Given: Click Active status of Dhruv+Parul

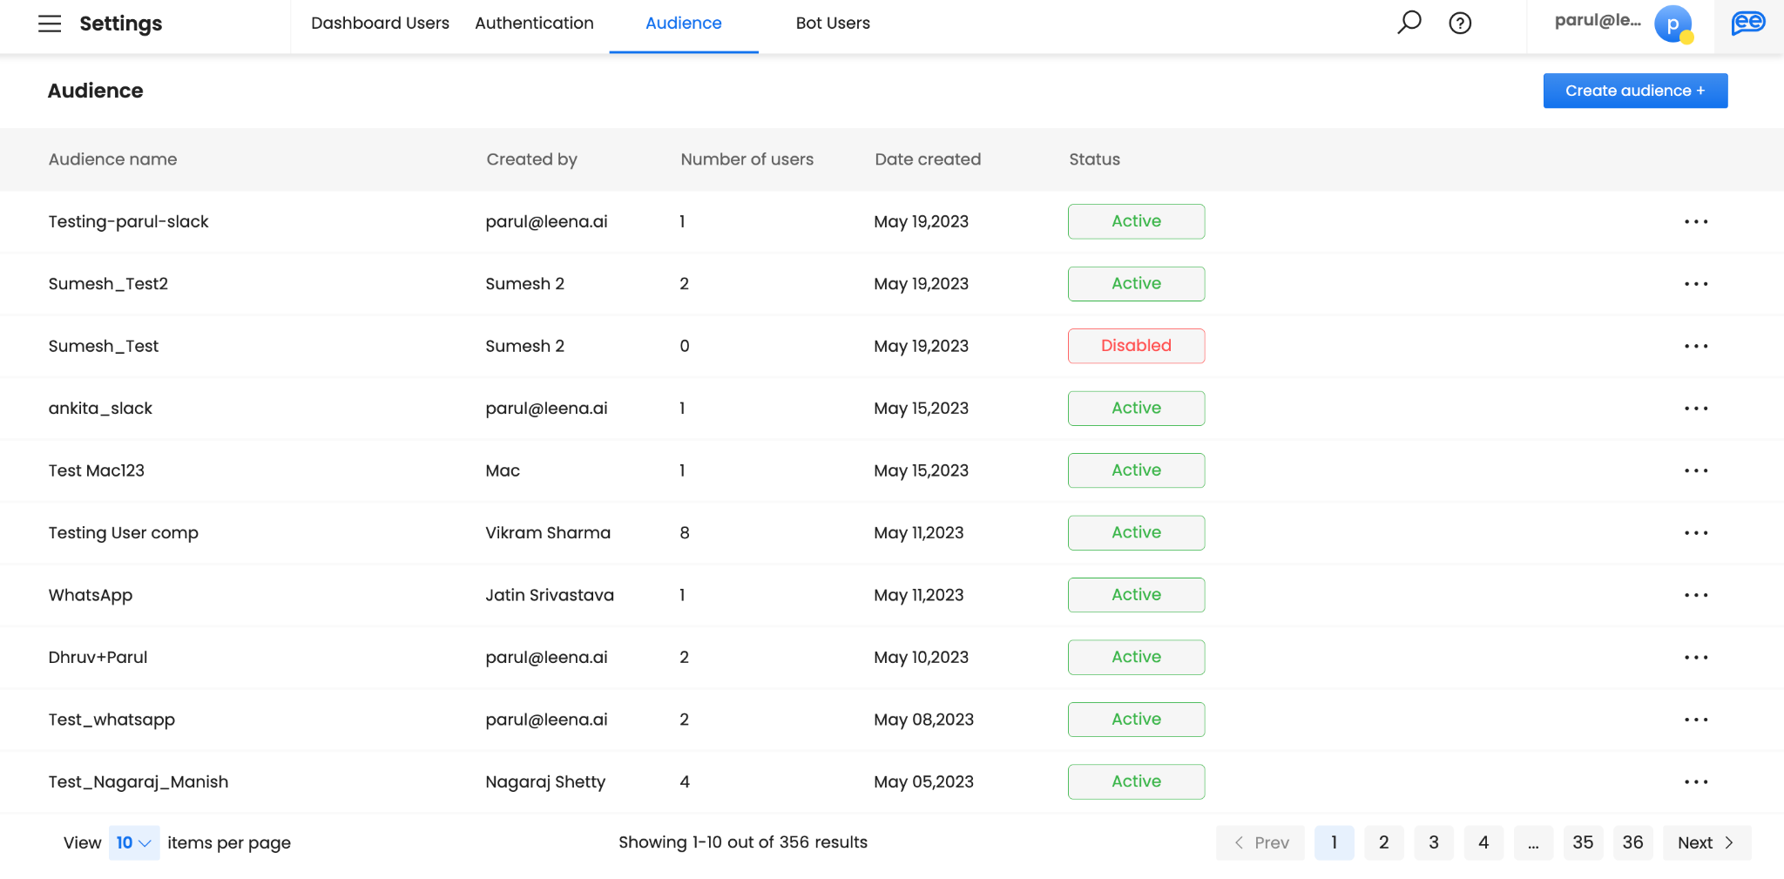Looking at the screenshot, I should 1136,658.
